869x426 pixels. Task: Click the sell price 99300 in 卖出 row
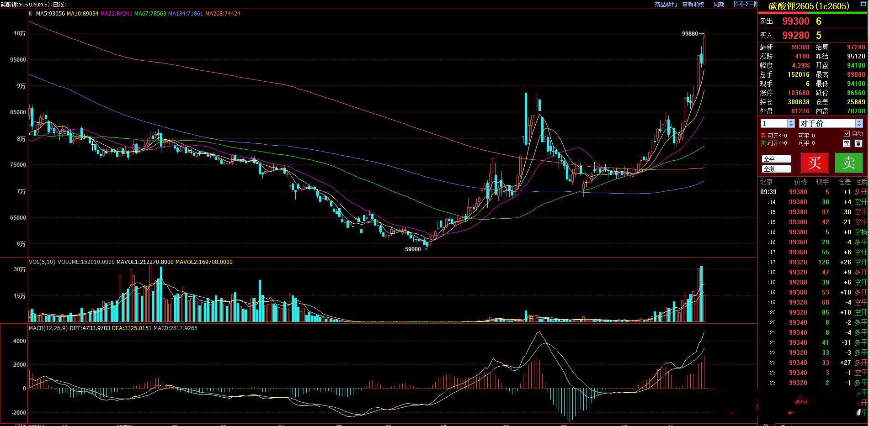point(796,21)
